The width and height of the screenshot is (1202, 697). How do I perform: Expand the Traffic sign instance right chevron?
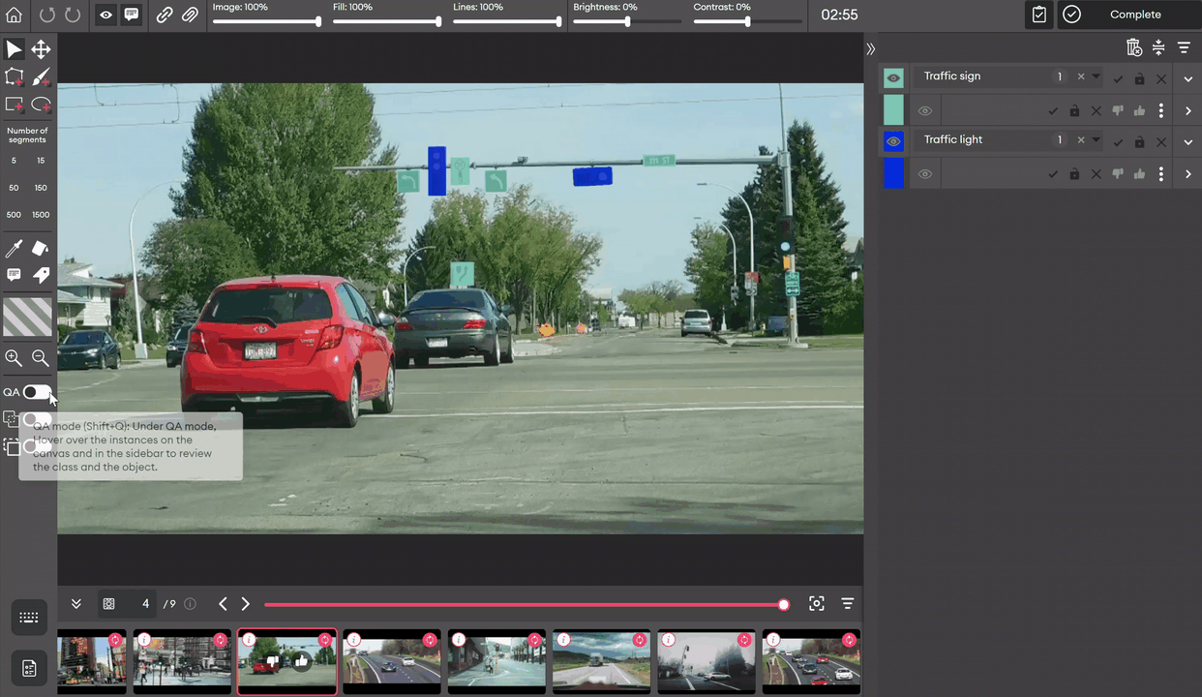coord(1188,110)
